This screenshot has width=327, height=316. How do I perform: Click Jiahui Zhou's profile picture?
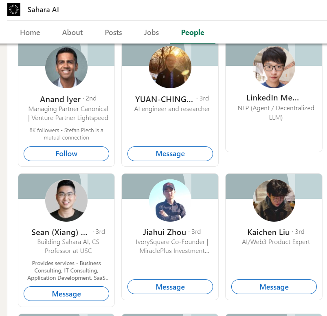coord(170,200)
